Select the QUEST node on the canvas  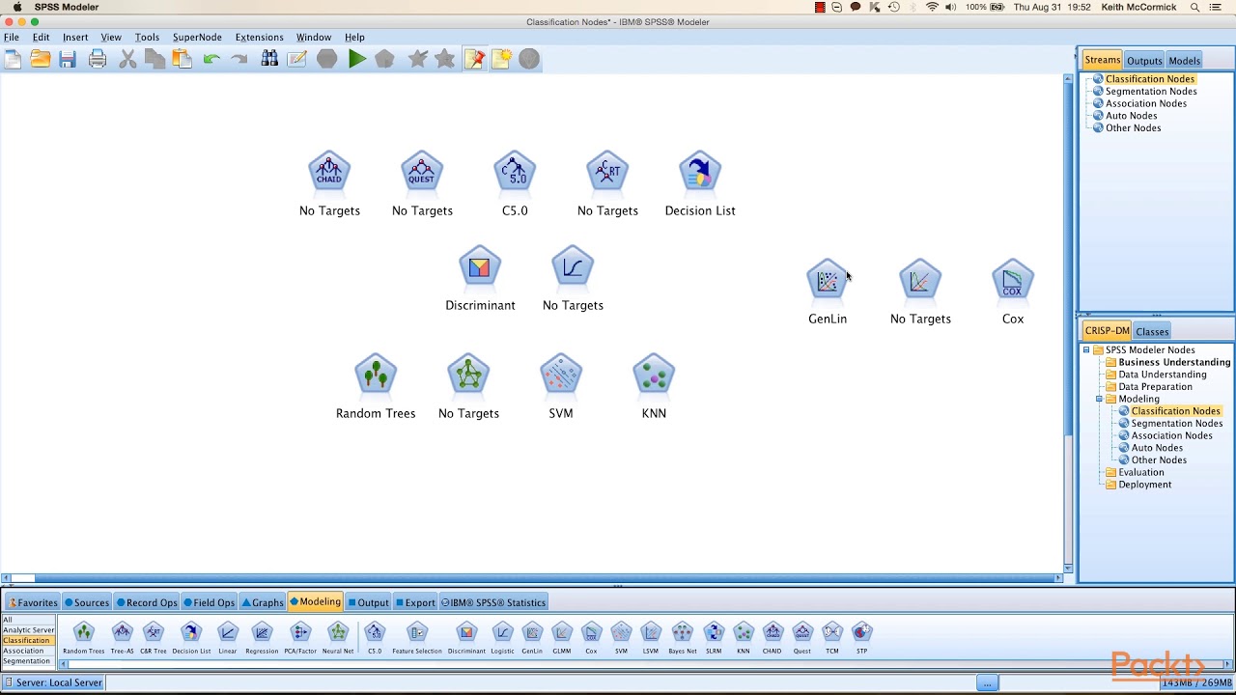[x=422, y=172]
